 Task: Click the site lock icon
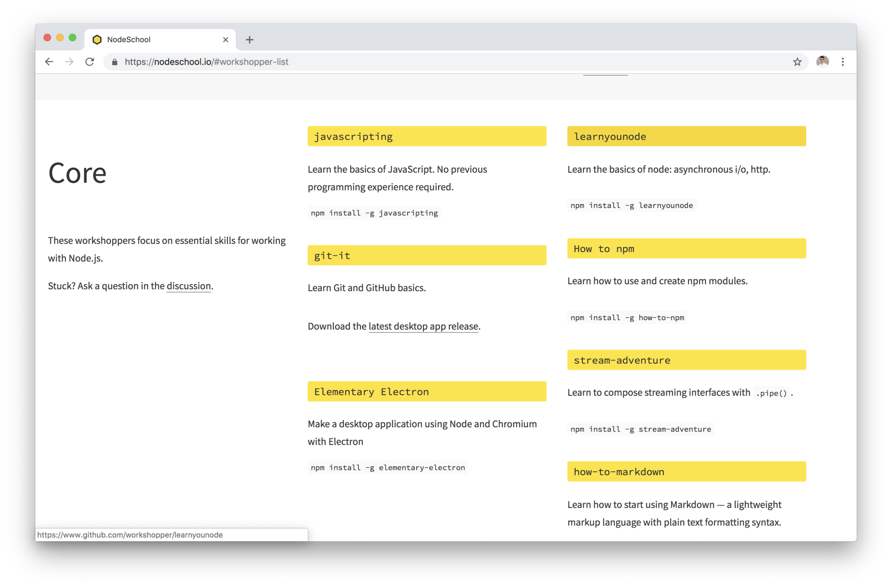click(115, 62)
